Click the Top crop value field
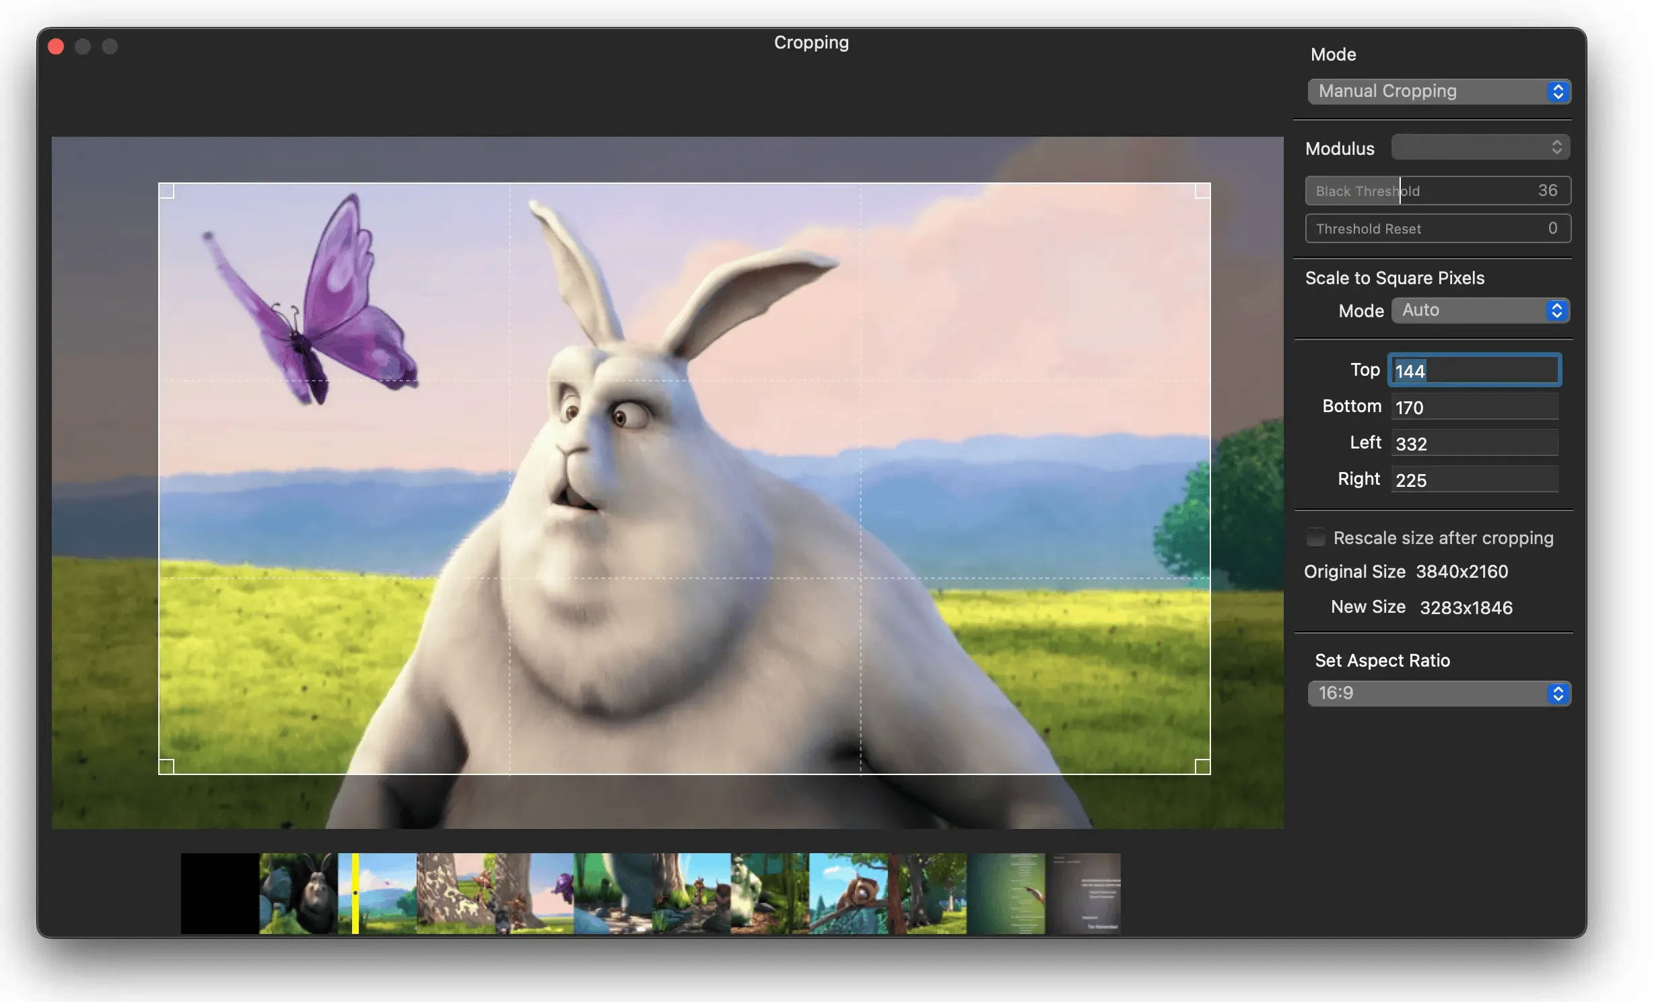The width and height of the screenshot is (1654, 1002). click(x=1474, y=370)
